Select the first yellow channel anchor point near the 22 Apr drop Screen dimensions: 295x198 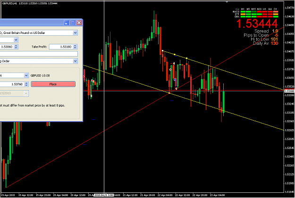[x=162, y=50]
